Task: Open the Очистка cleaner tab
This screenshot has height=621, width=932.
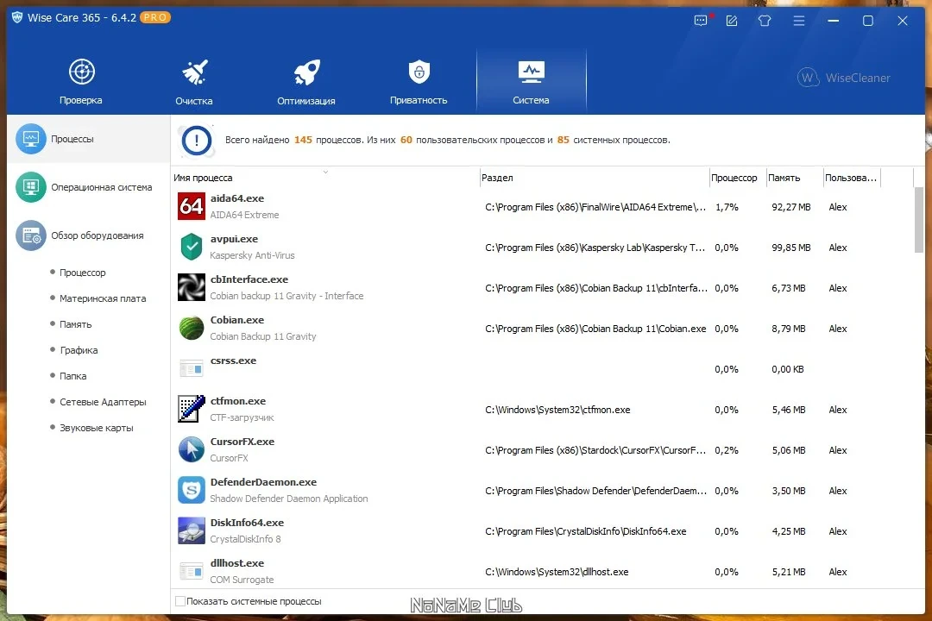Action: click(194, 81)
